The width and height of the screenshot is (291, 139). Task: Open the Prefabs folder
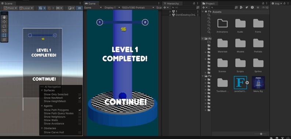(258, 46)
